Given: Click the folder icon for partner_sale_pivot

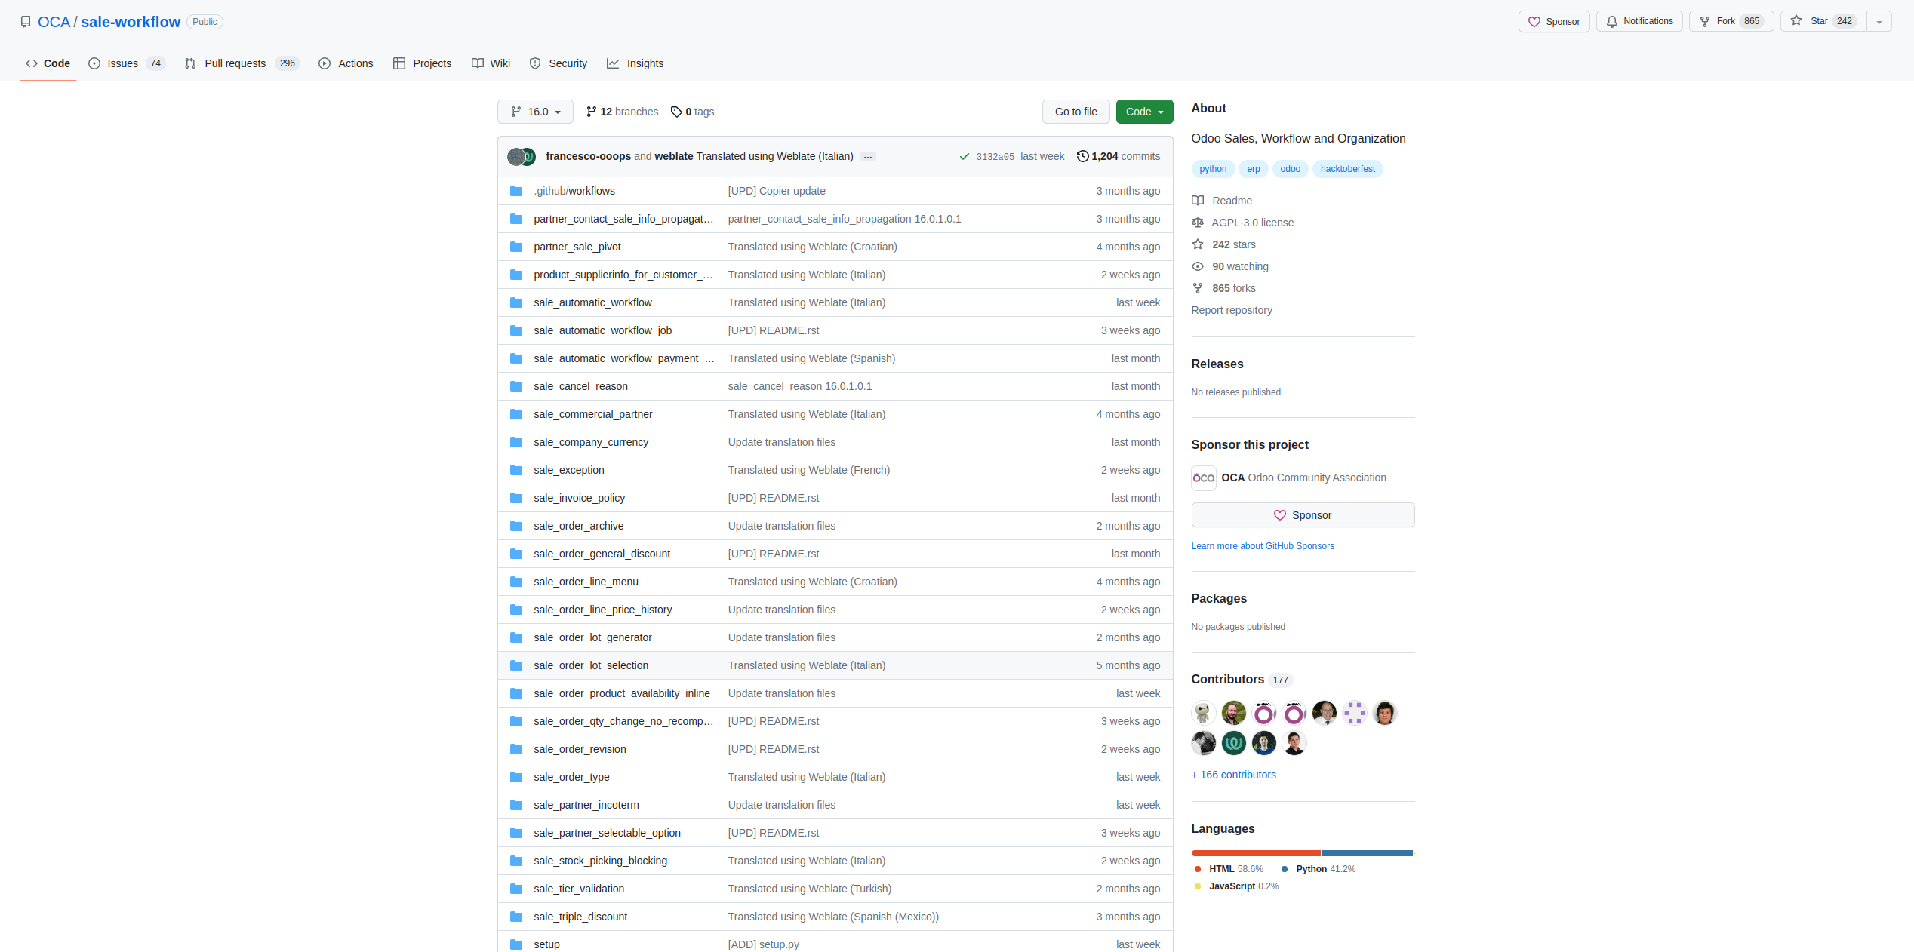Looking at the screenshot, I should point(516,247).
